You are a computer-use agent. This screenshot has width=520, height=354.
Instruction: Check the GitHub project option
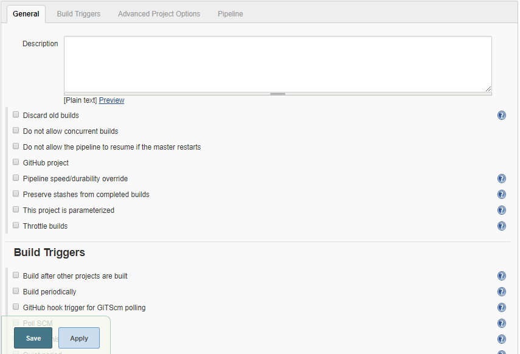(15, 161)
